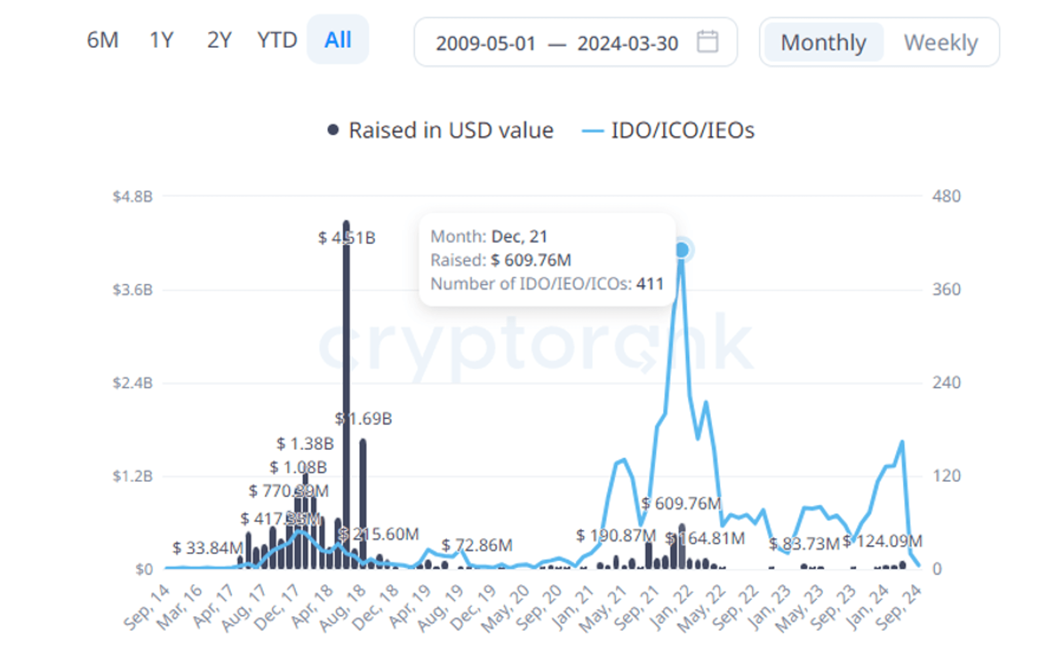Click the end date 2024-03-30
The width and height of the screenshot is (1039, 655).
[x=628, y=43]
